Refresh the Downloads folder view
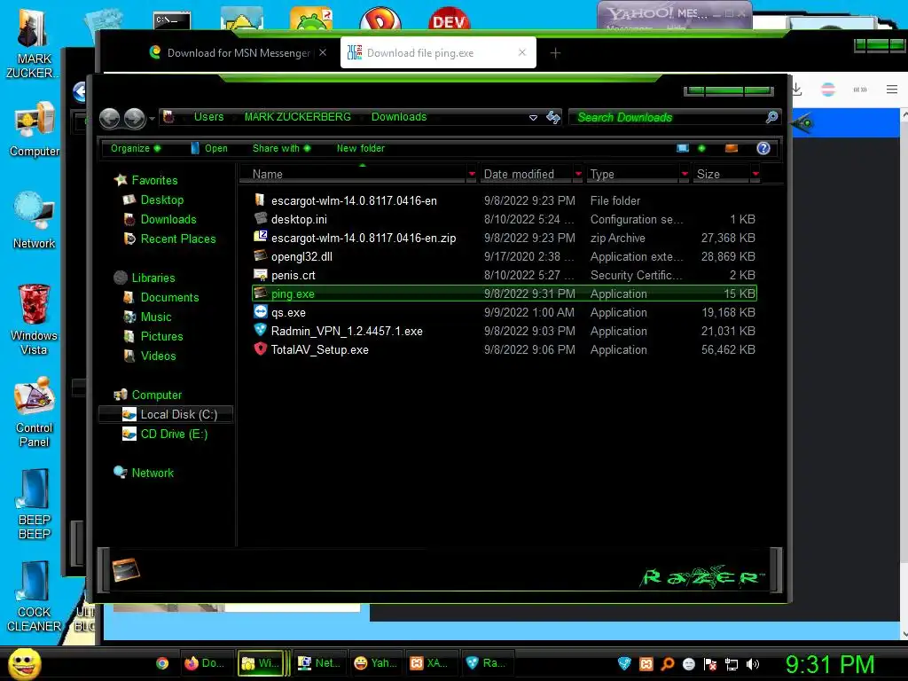Viewport: 908px width, 681px height. (553, 118)
